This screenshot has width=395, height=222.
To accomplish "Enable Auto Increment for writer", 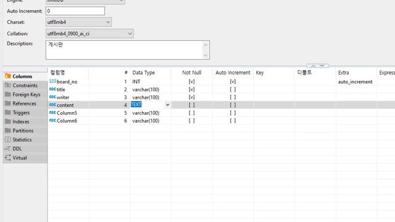I will tap(233, 97).
